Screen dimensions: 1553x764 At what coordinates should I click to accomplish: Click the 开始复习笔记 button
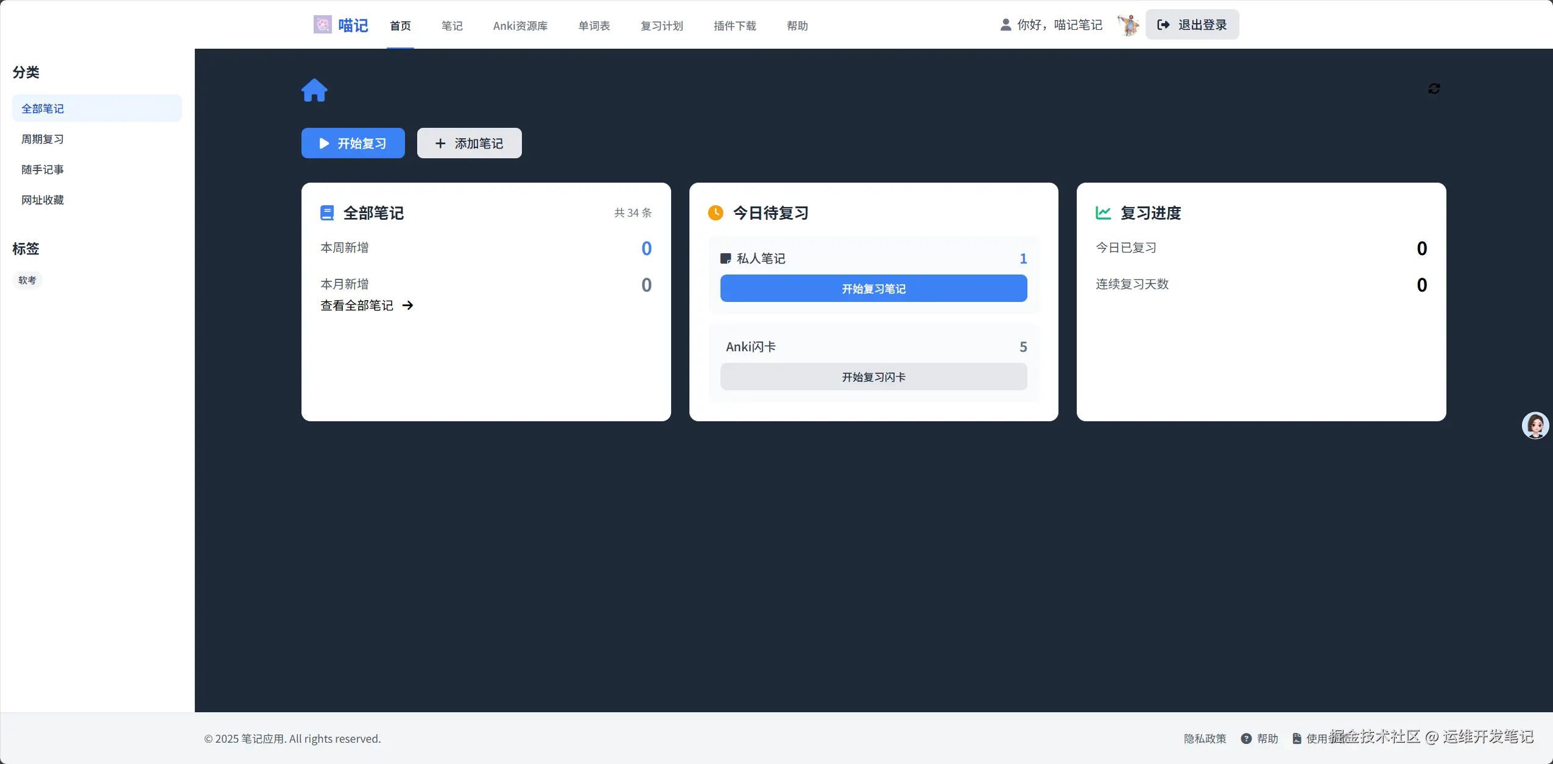873,289
